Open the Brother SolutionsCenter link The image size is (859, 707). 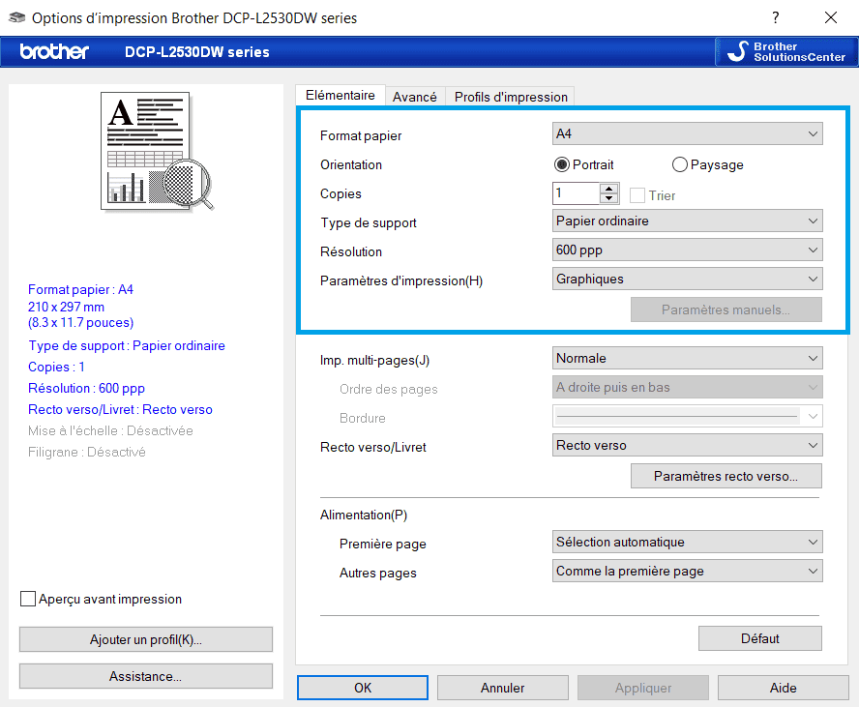(786, 52)
